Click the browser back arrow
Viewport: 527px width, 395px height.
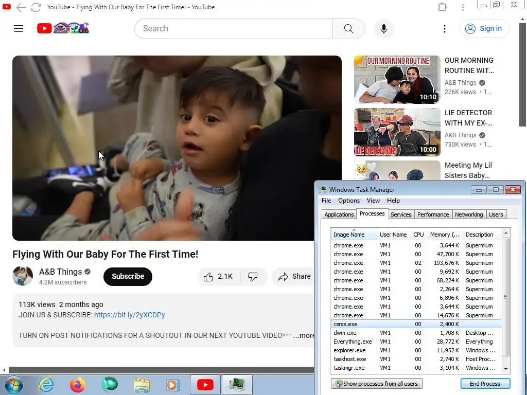click(x=21, y=7)
